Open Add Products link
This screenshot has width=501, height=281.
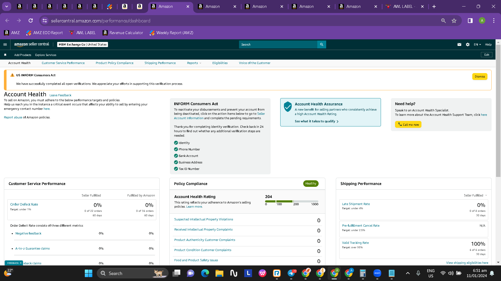23,55
